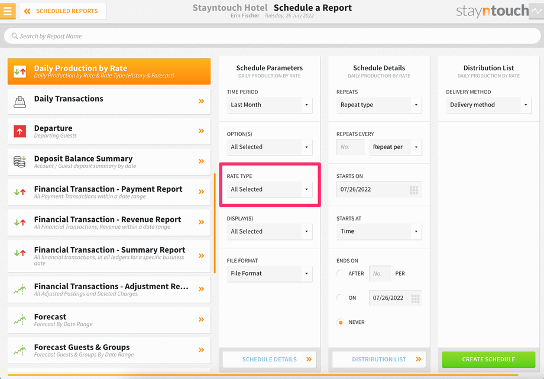Click the Forecast chart icon
The image size is (544, 379).
(x=20, y=320)
